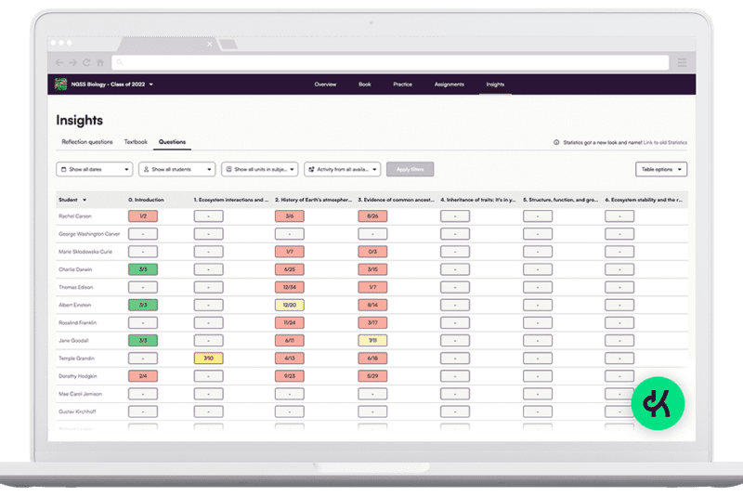Follow the Link to old Statistics
Screen dimensions: 743x496
click(664, 142)
